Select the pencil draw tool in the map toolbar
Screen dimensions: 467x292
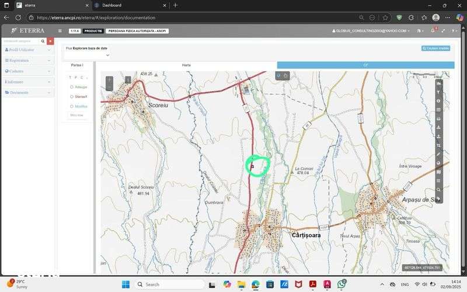(438, 154)
